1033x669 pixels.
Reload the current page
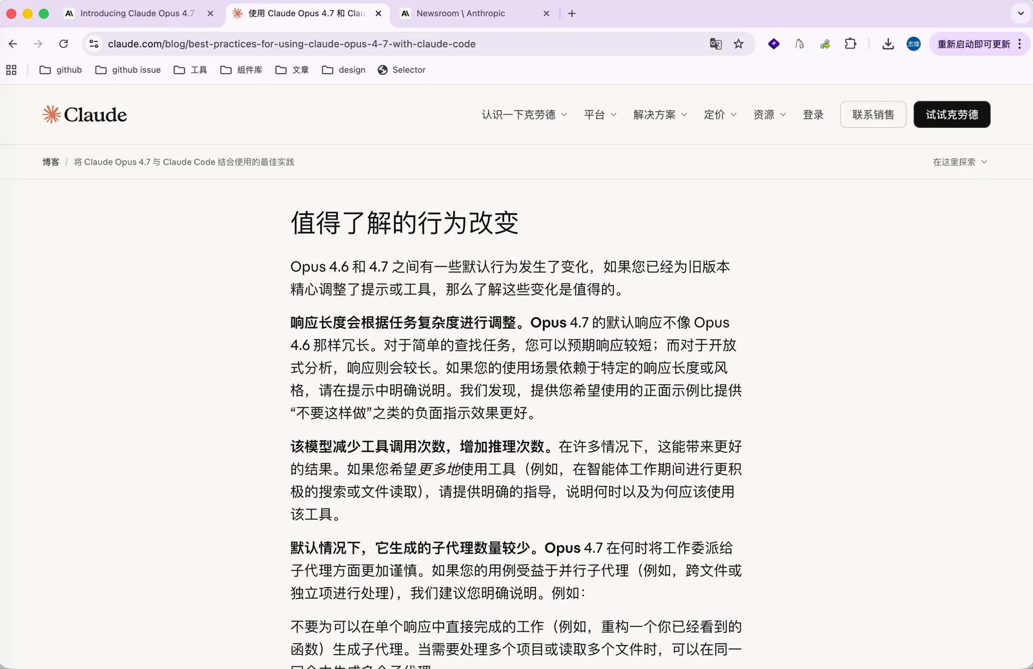[63, 44]
